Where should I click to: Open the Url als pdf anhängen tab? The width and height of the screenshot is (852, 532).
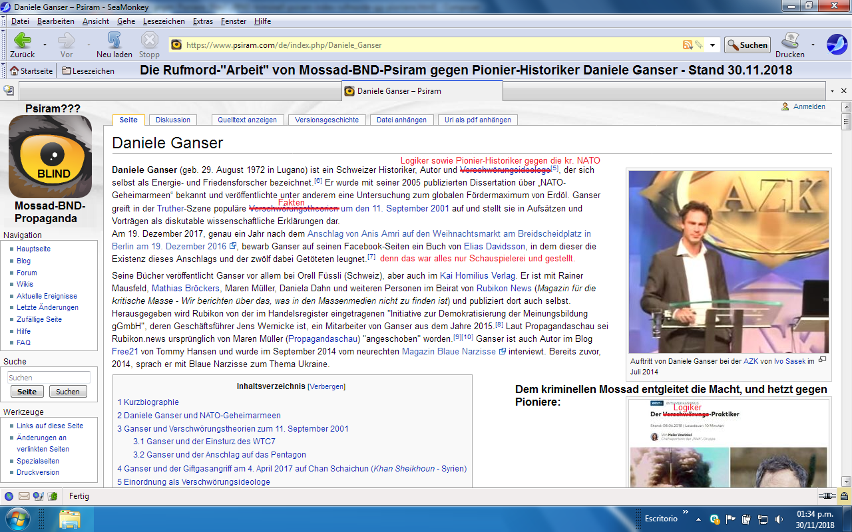[x=478, y=120]
